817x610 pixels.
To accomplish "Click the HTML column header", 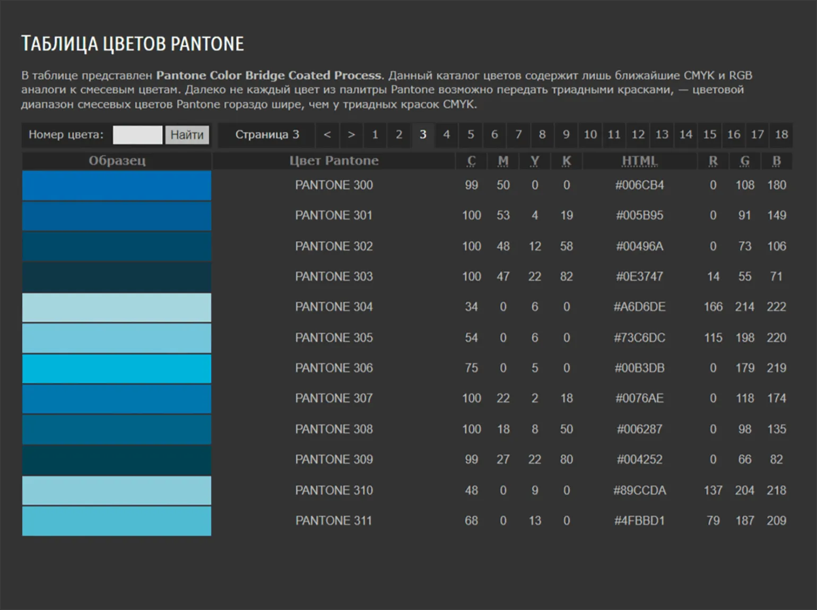I will (x=639, y=161).
